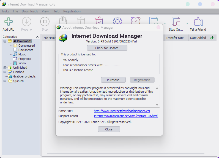
Task: Expand the Finished tree node
Action: pyautogui.click(x=5, y=72)
